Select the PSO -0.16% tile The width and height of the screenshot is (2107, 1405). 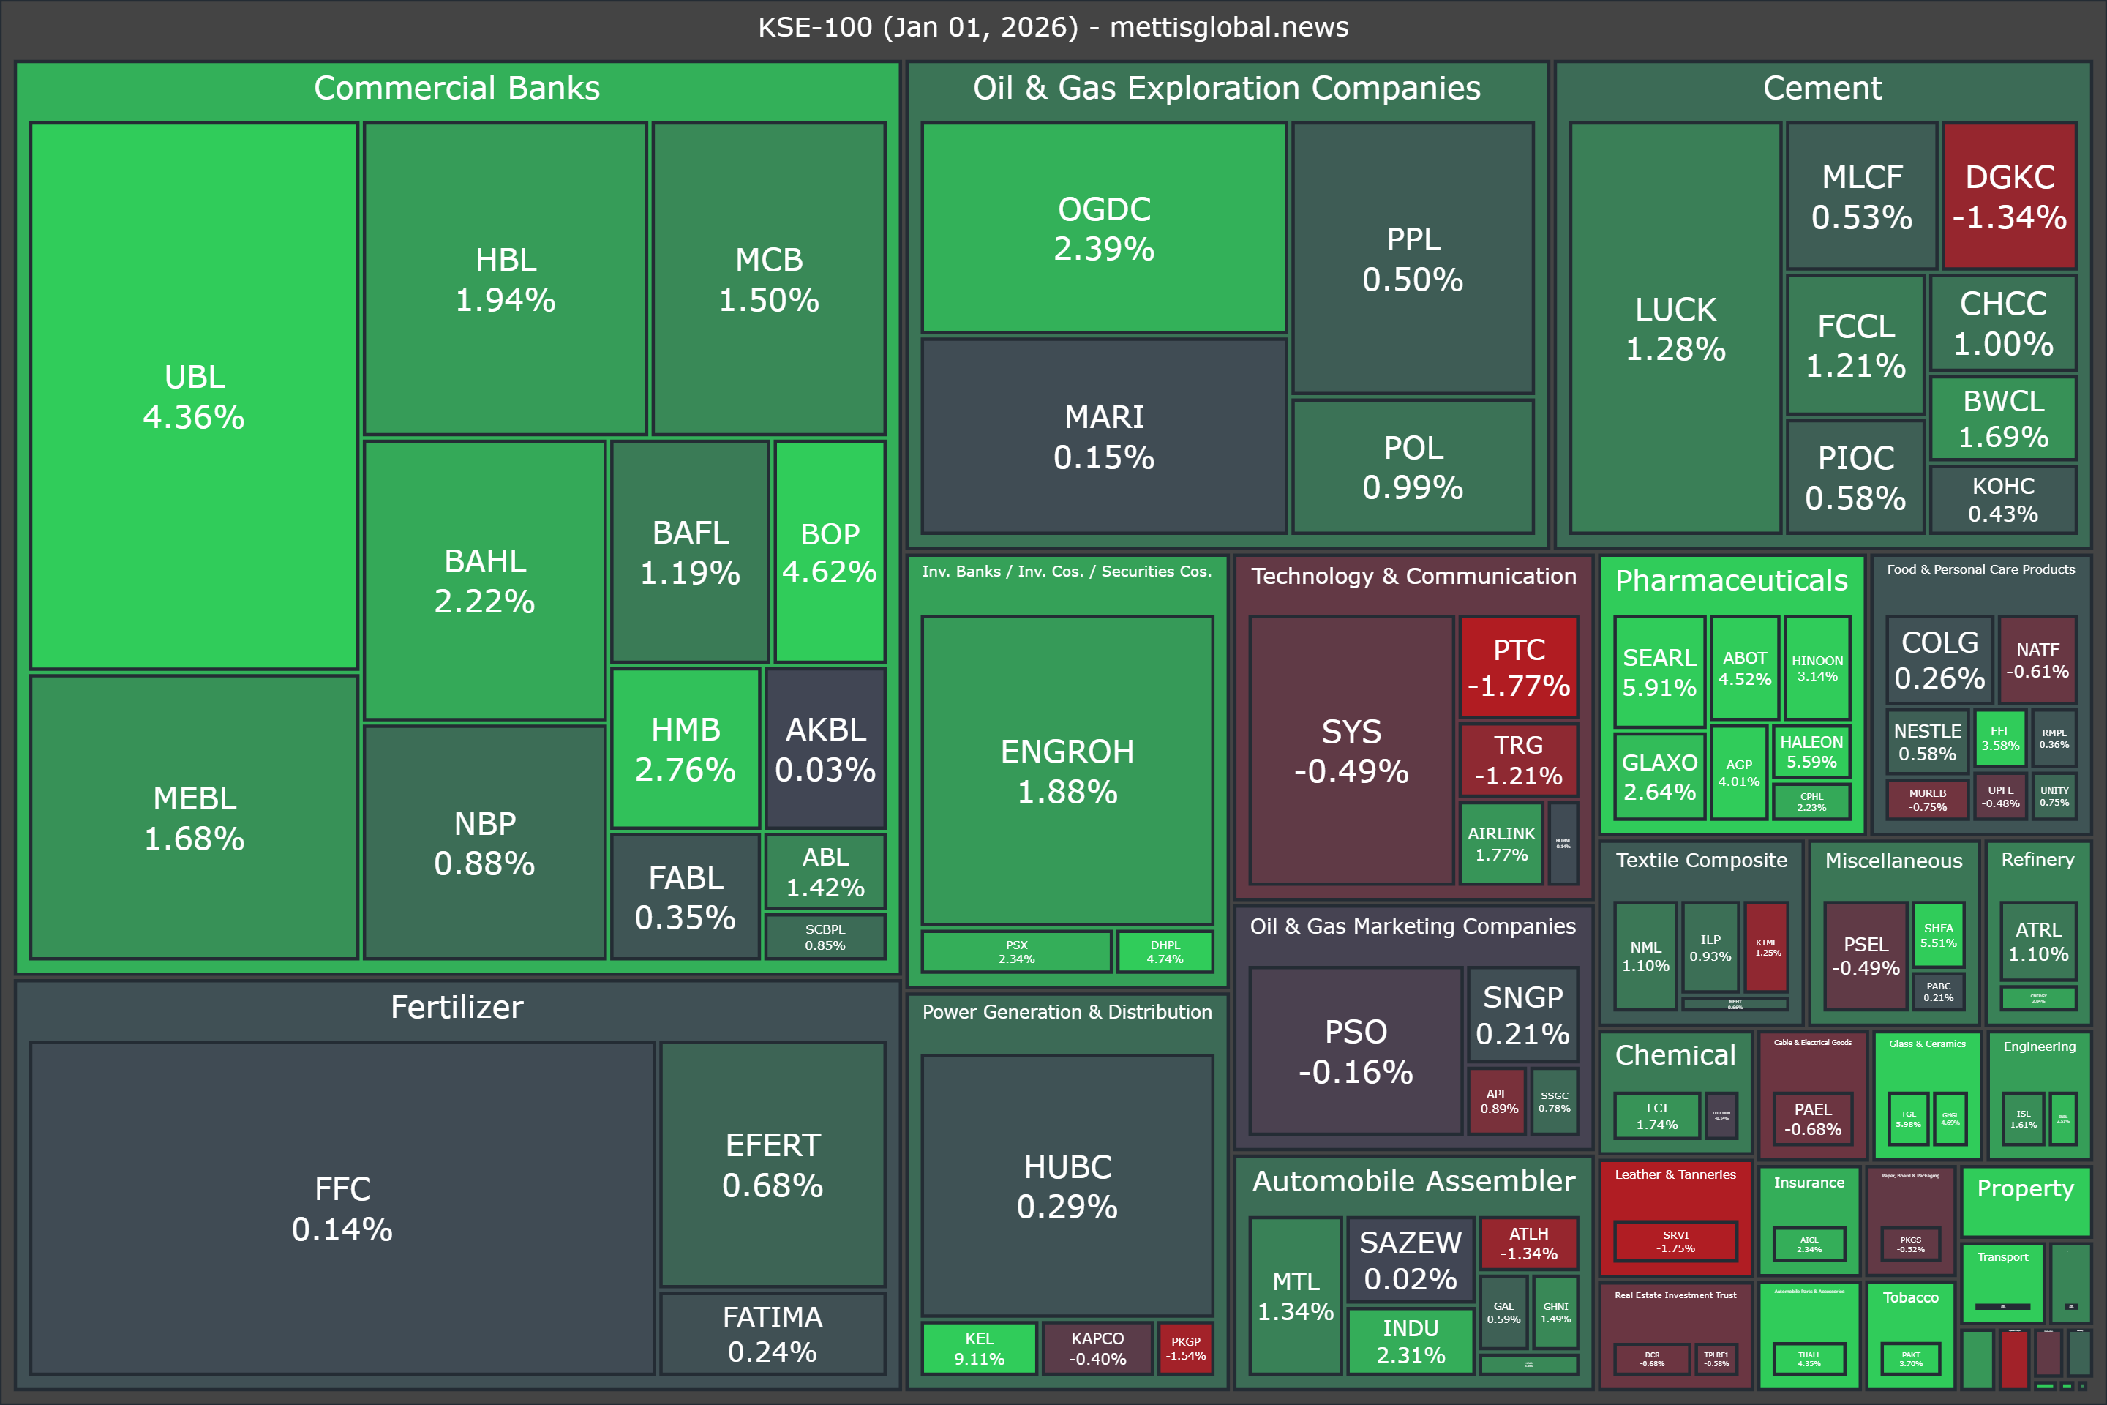point(1356,1050)
